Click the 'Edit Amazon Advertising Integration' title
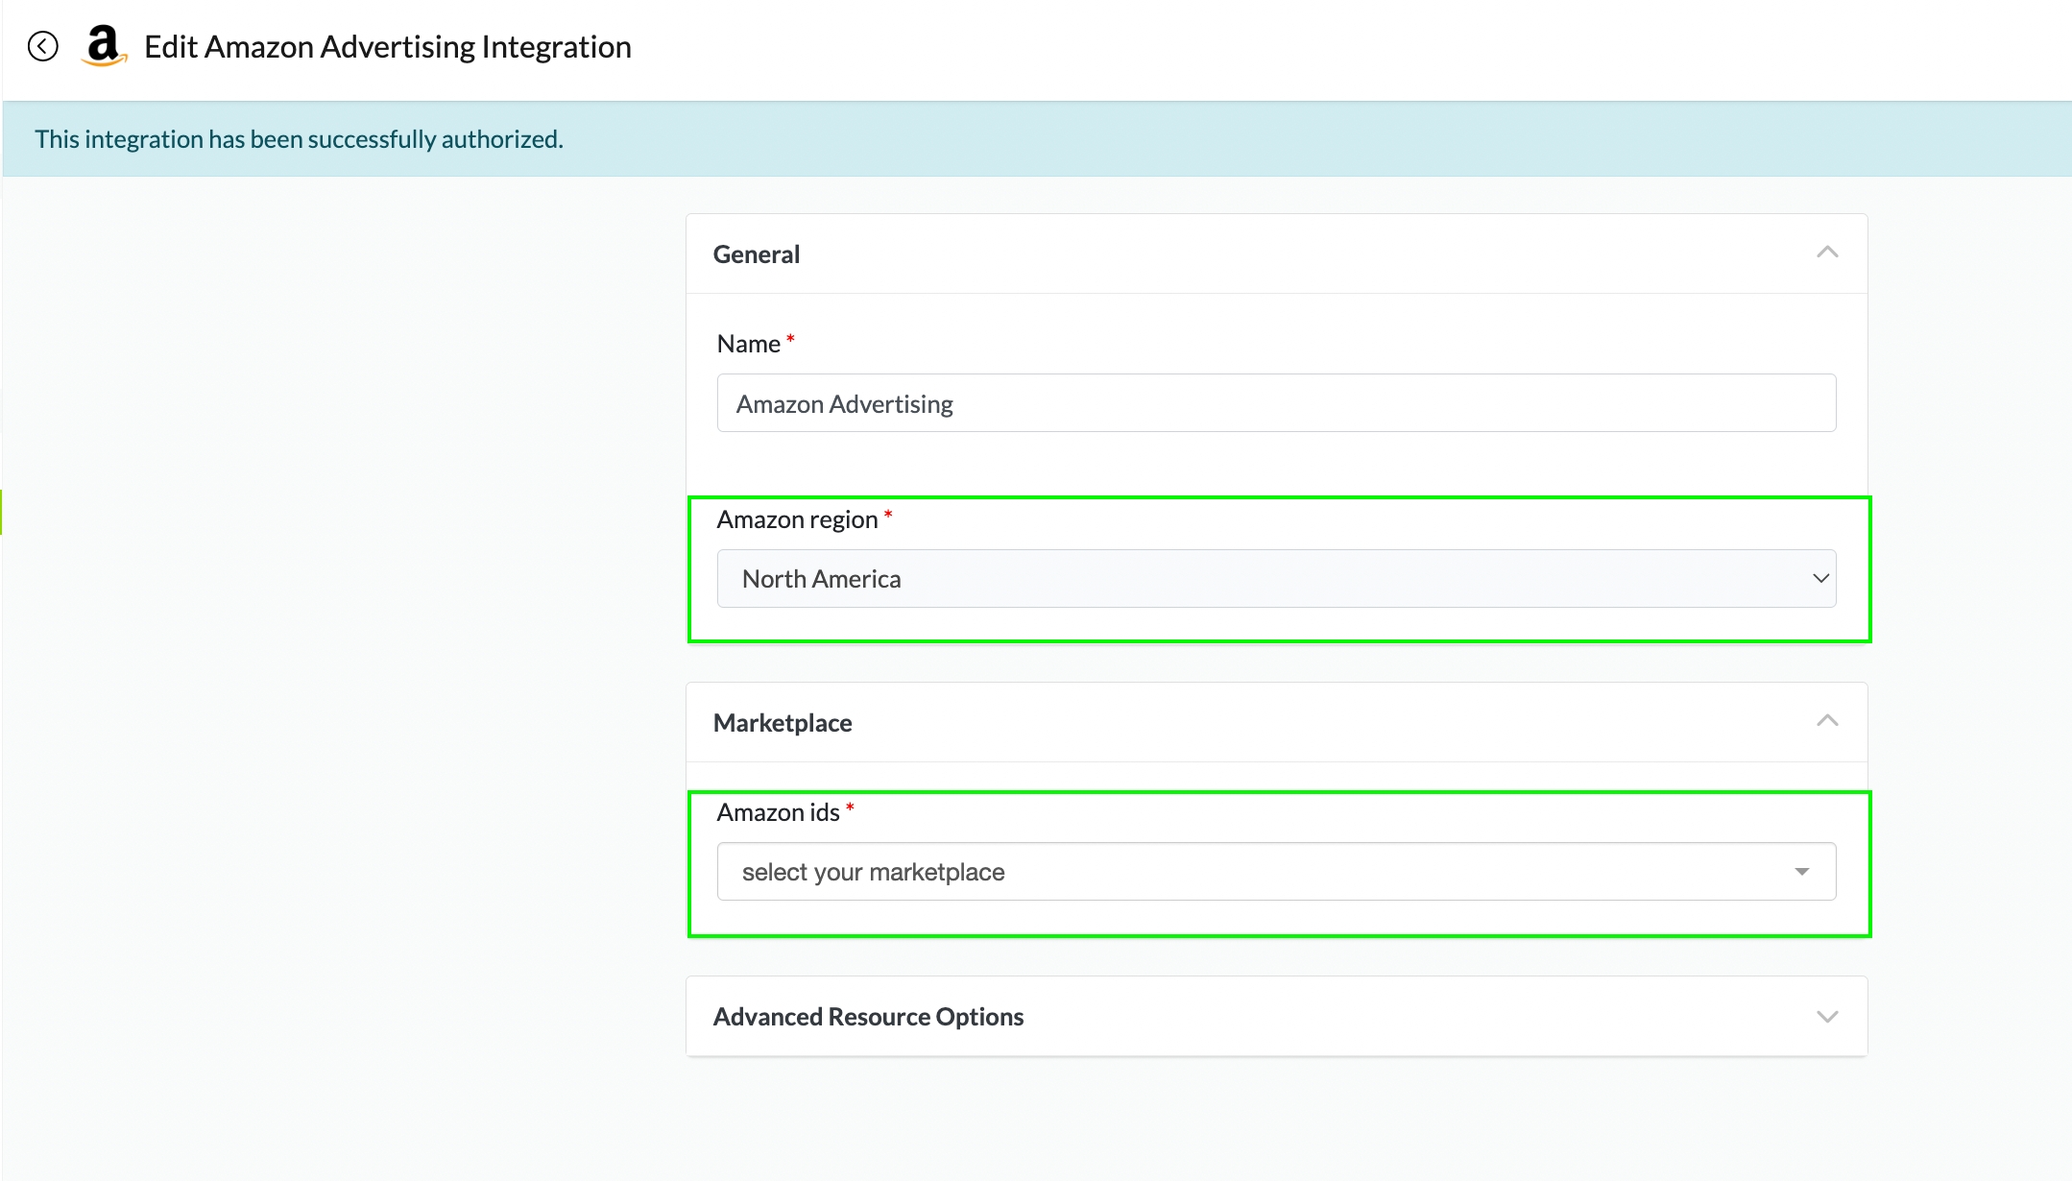Screen dimensions: 2072x1181 (387, 46)
